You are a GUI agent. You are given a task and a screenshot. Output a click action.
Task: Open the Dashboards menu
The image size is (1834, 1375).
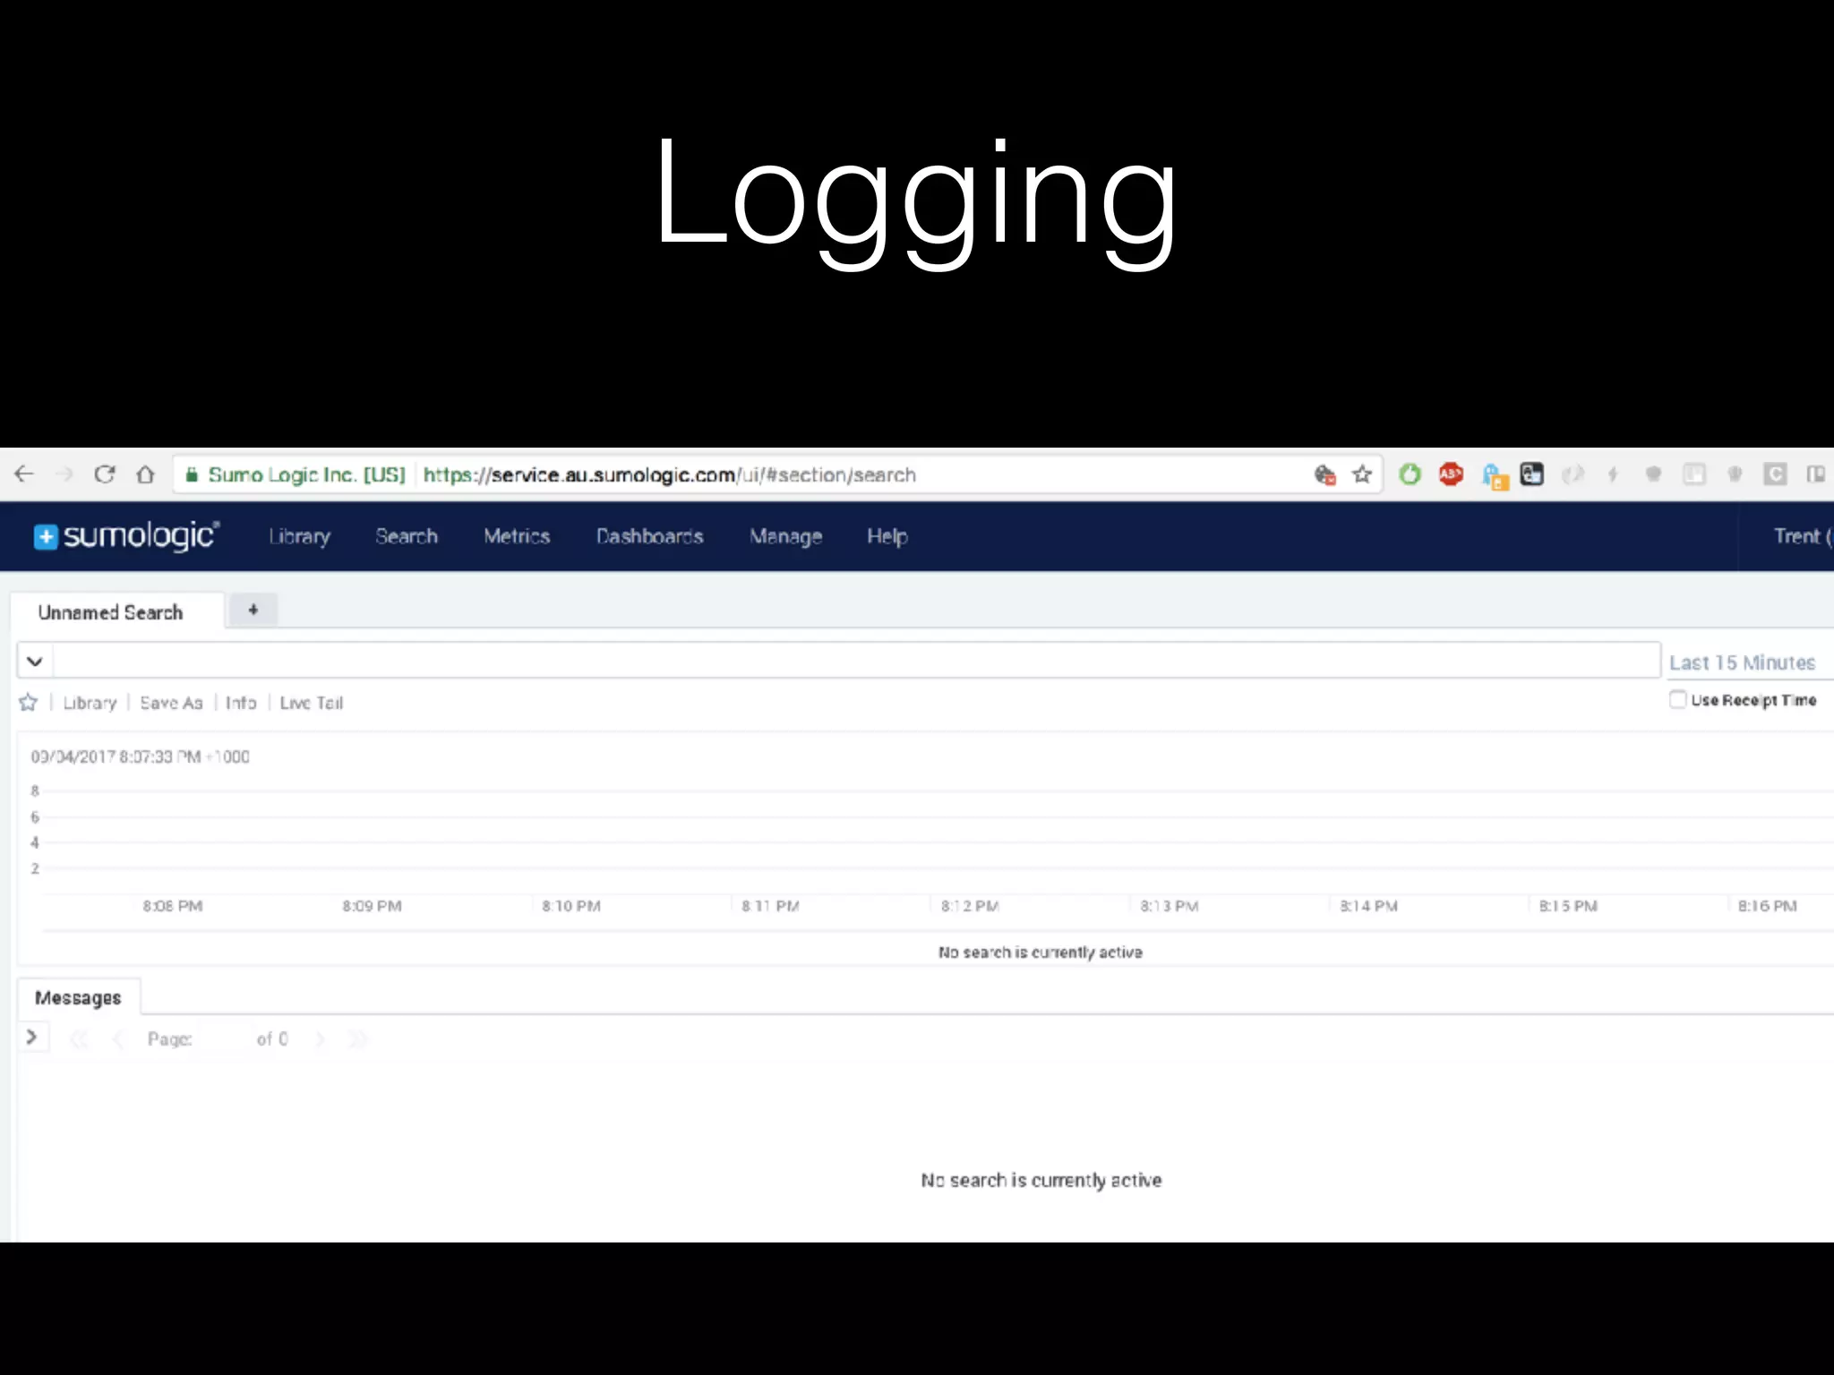coord(650,536)
